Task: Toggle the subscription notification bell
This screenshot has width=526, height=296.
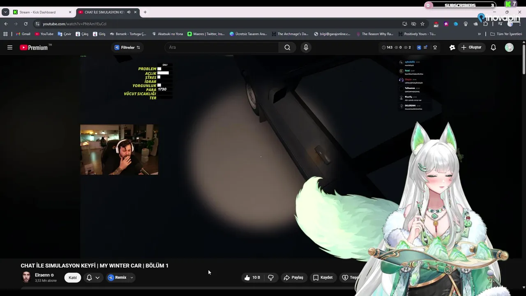Action: pyautogui.click(x=89, y=277)
